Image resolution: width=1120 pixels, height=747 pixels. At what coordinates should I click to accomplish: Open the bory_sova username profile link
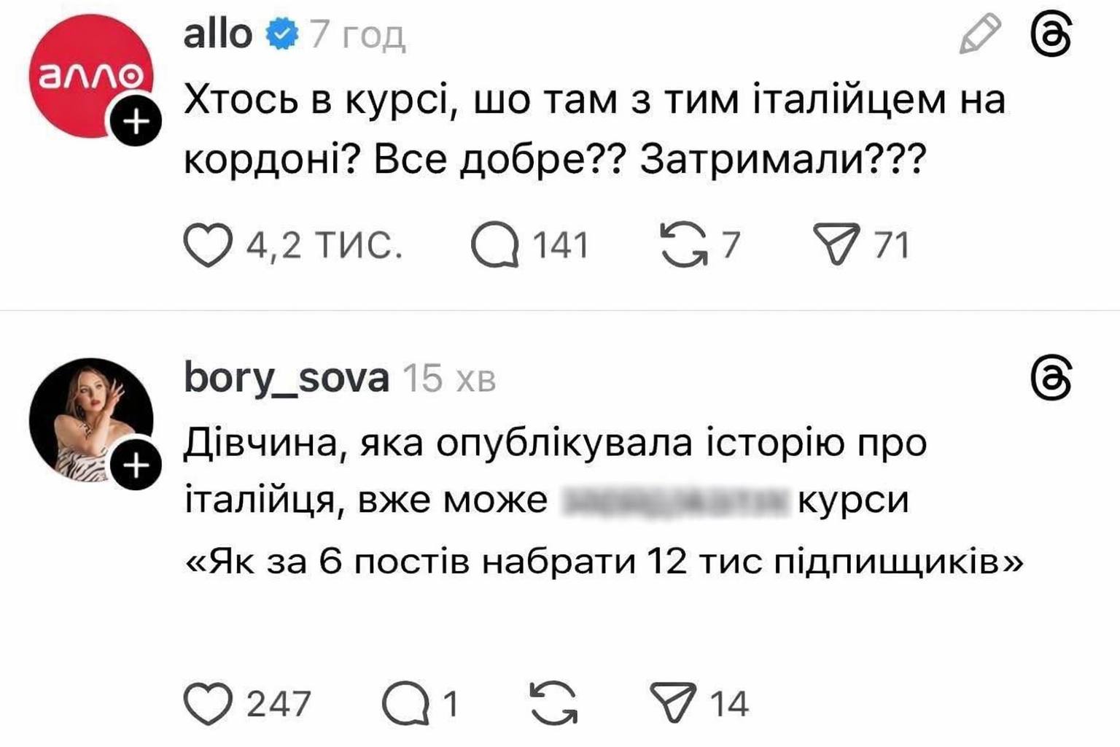pos(286,379)
